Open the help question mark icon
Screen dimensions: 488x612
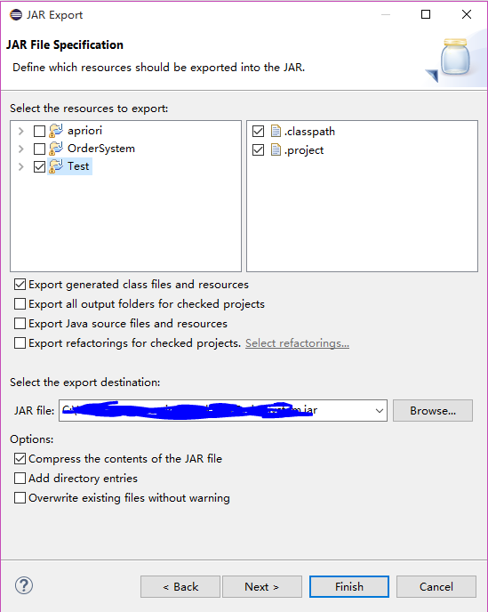[24, 585]
